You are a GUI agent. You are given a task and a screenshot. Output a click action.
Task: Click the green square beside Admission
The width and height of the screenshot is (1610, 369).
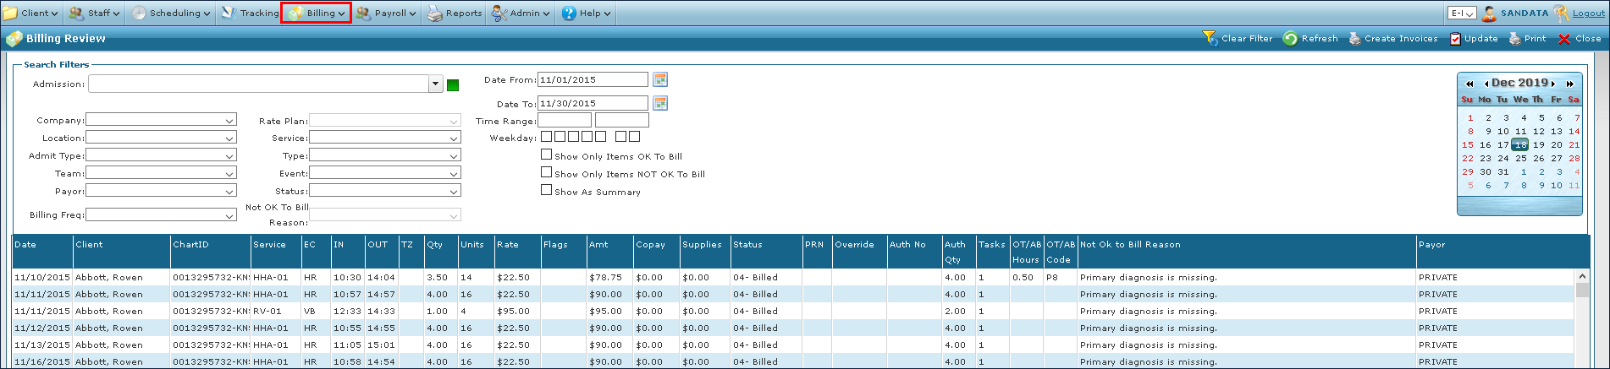point(453,85)
